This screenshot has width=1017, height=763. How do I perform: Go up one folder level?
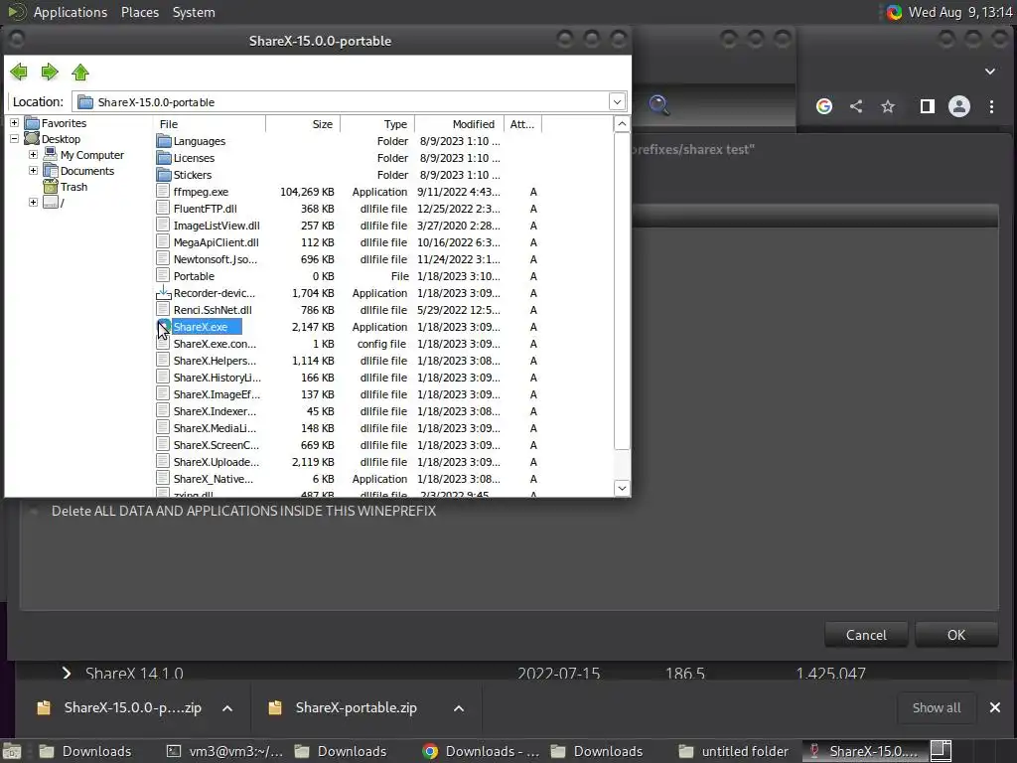tap(80, 72)
